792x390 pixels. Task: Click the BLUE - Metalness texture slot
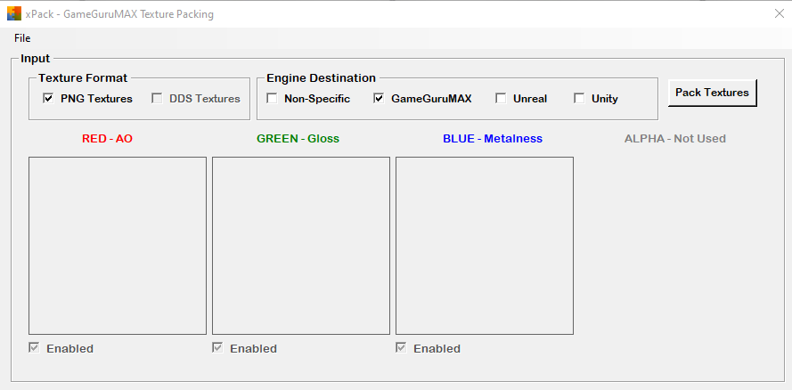click(x=485, y=246)
